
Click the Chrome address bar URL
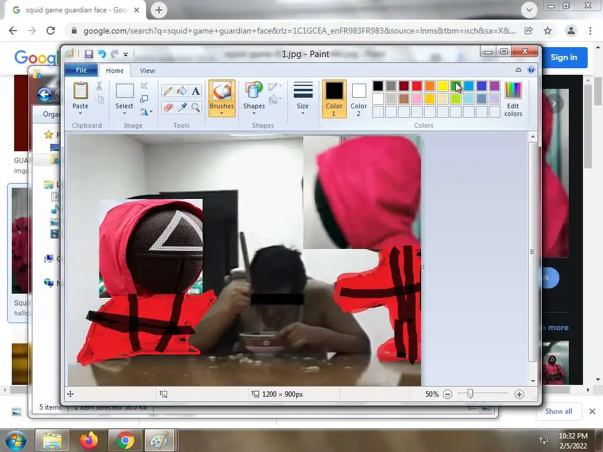click(x=299, y=31)
